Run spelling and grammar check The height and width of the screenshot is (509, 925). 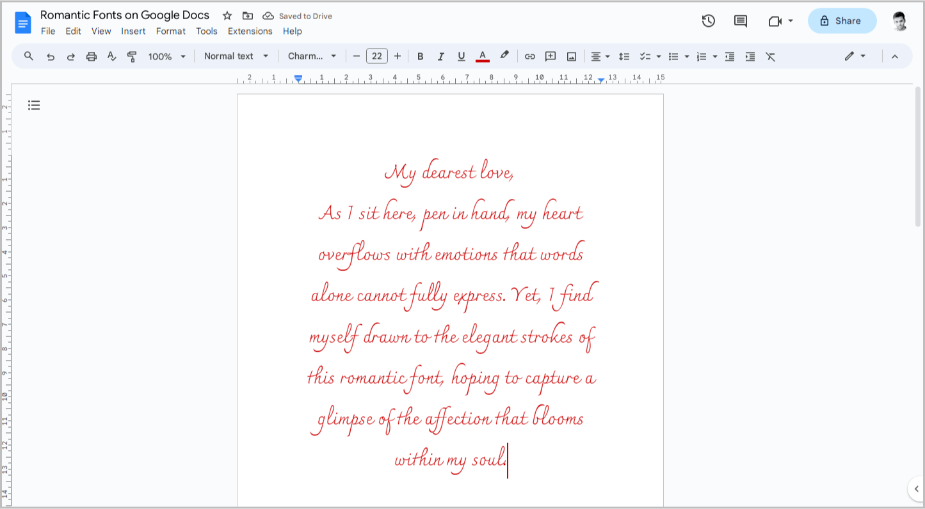[x=112, y=56]
